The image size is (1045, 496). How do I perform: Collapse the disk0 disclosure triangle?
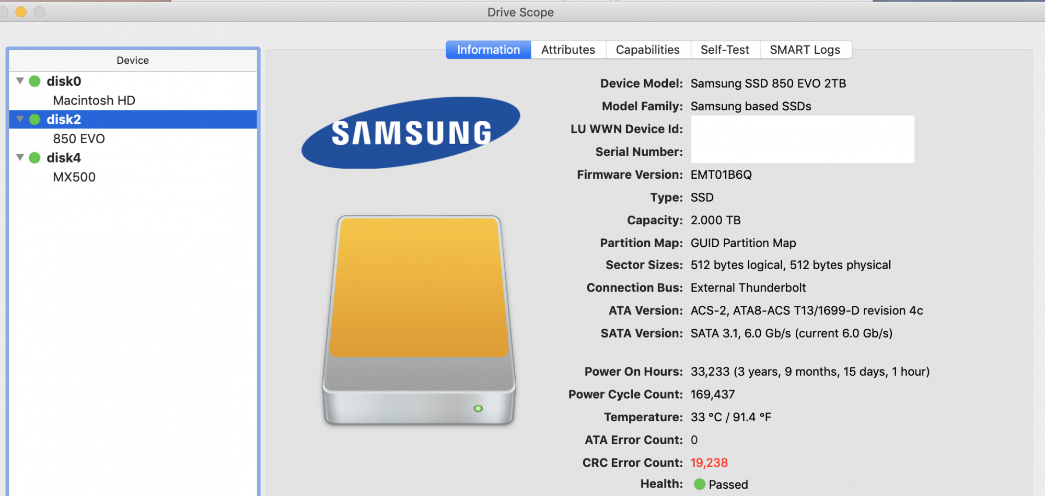click(x=20, y=81)
